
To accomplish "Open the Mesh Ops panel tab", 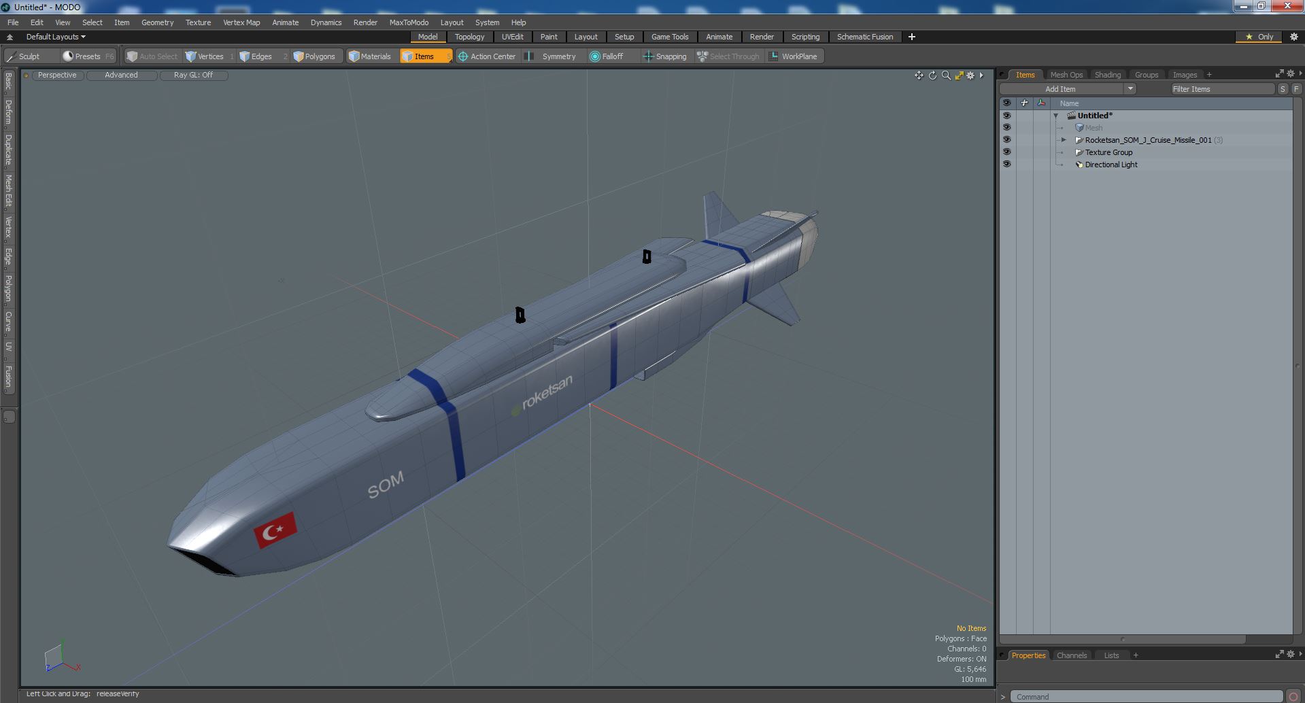I will [x=1066, y=75].
